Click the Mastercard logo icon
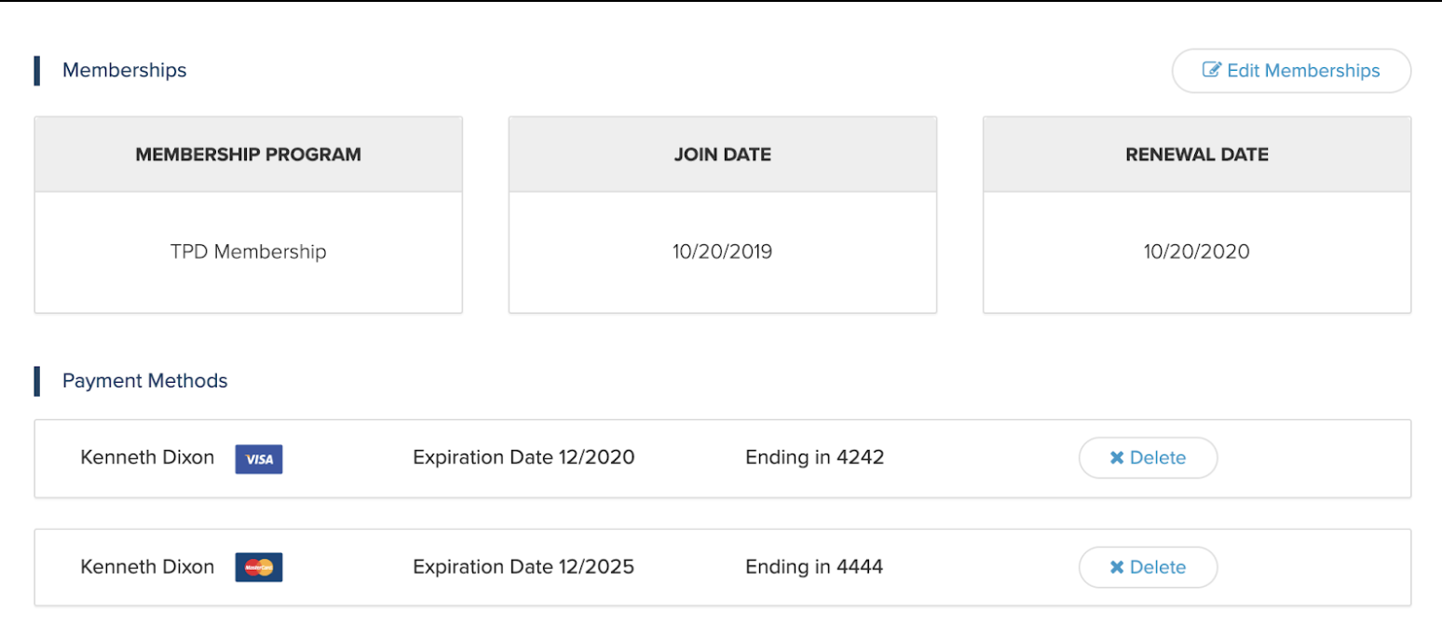Screen dimensions: 1442x624 pos(259,567)
